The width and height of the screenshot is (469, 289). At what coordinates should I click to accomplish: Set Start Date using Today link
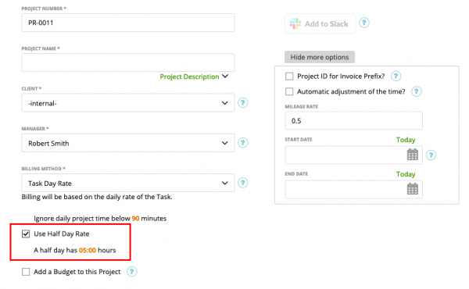tap(406, 140)
